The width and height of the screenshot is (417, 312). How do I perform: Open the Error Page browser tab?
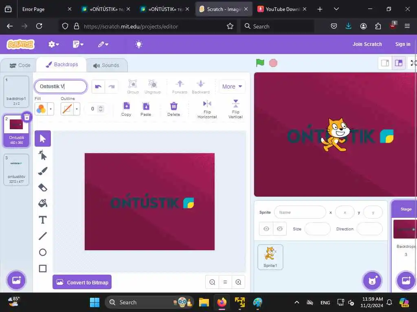pyautogui.click(x=45, y=9)
